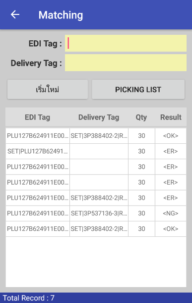The width and height of the screenshot is (192, 303).
Task: Open the PICKING LIST button
Action: click(x=138, y=90)
